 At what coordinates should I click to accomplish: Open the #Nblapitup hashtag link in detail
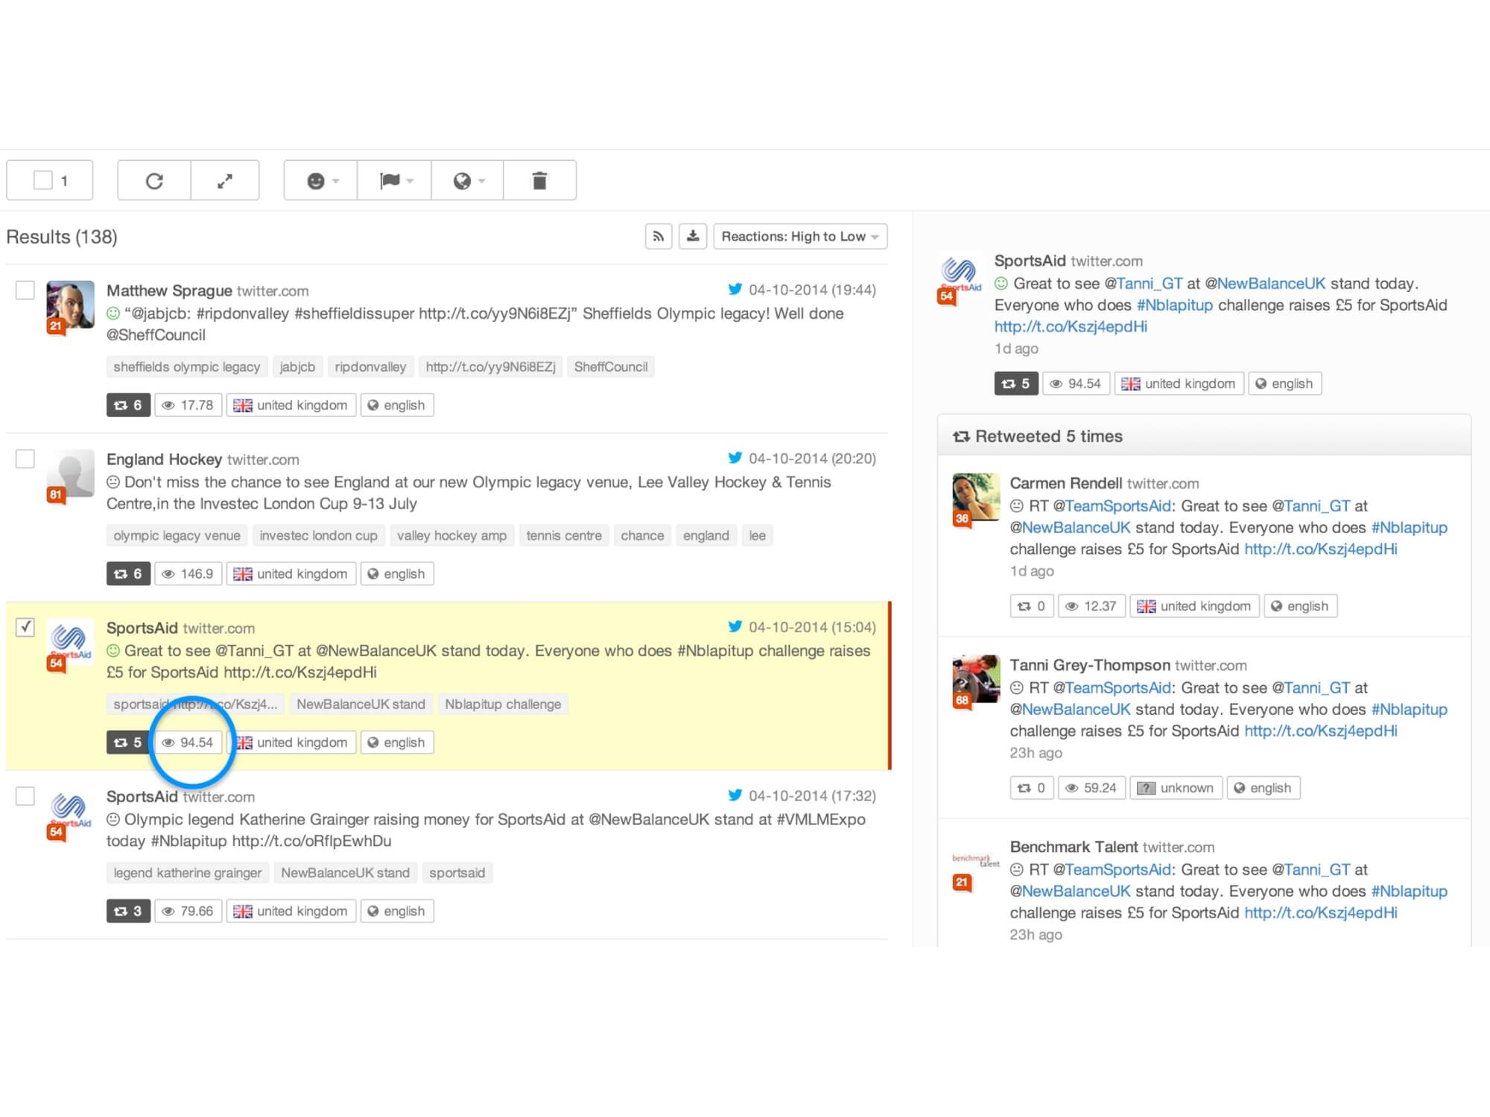(x=1174, y=305)
